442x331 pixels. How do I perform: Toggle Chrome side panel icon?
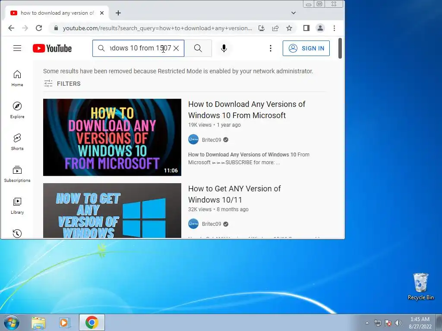click(306, 28)
